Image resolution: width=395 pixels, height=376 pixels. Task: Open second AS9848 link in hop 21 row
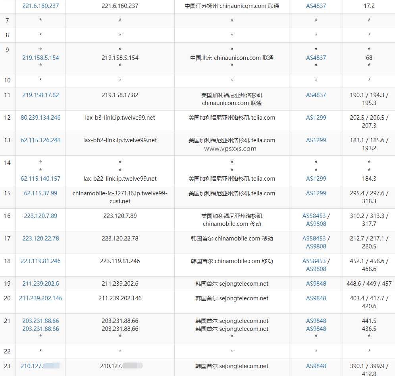click(x=316, y=329)
